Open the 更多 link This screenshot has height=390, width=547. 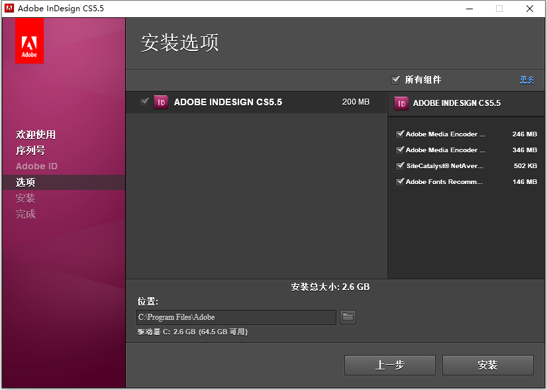click(x=526, y=80)
